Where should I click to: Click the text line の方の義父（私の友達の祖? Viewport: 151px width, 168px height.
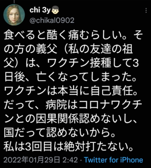68,49
